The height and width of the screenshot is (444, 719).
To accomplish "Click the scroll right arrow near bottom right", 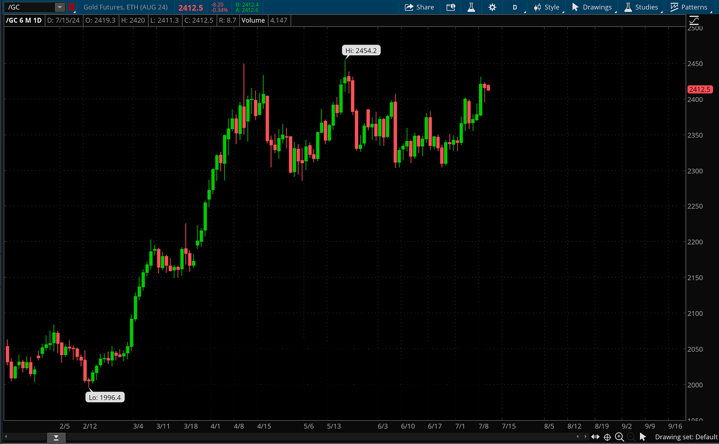I will (x=586, y=437).
